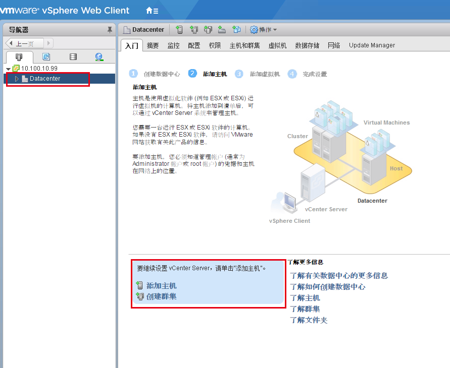450x368 pixels.
Task: Click step 1 创建数据中心
Action: [155, 74]
